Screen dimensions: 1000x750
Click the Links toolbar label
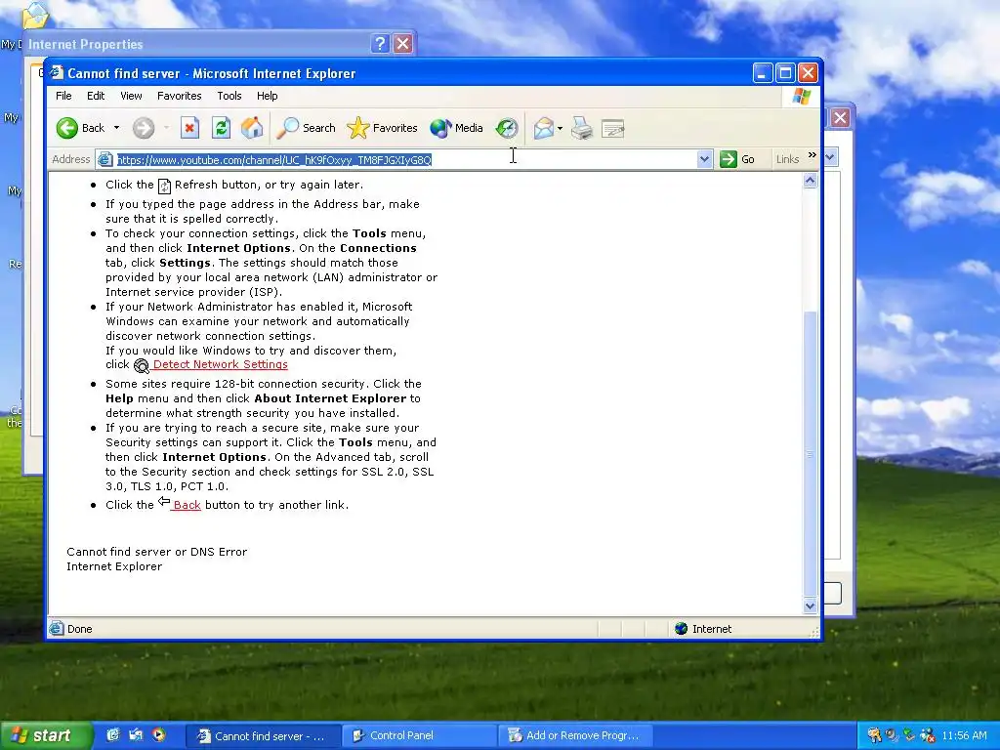pos(788,159)
